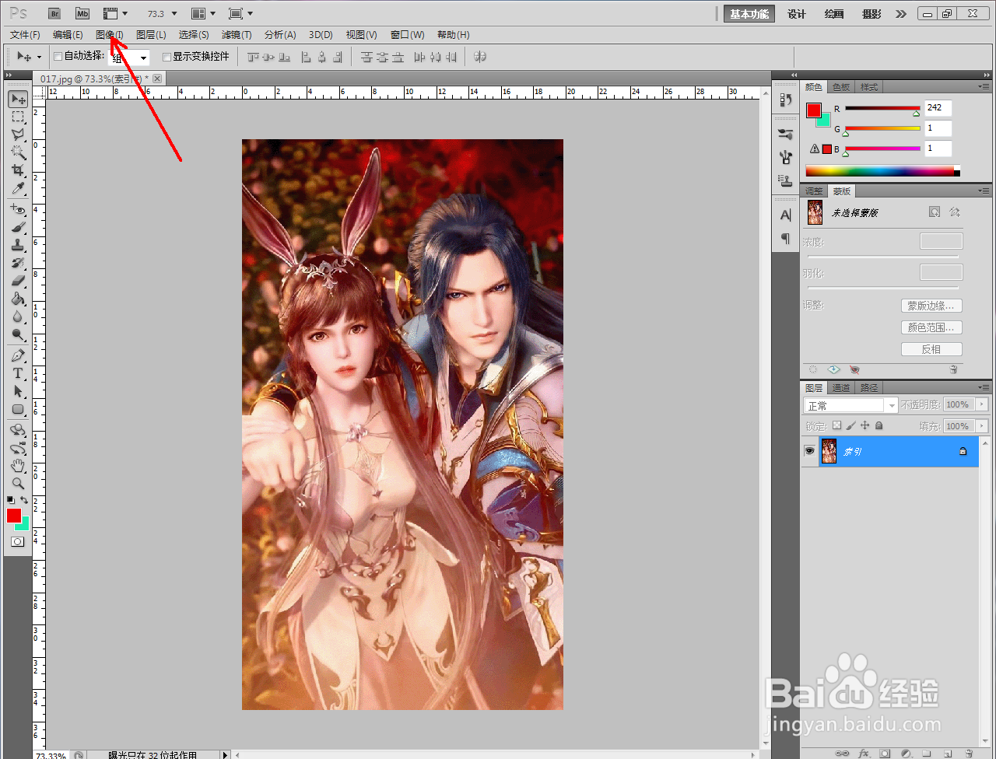Toggle lock position

[864, 426]
